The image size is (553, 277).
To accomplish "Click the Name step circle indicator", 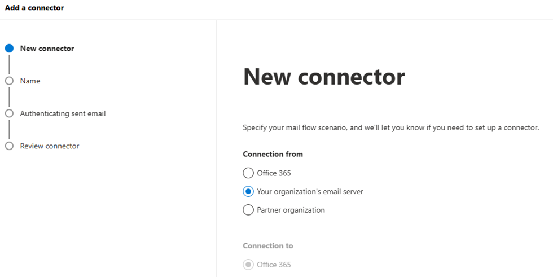I will click(x=9, y=81).
